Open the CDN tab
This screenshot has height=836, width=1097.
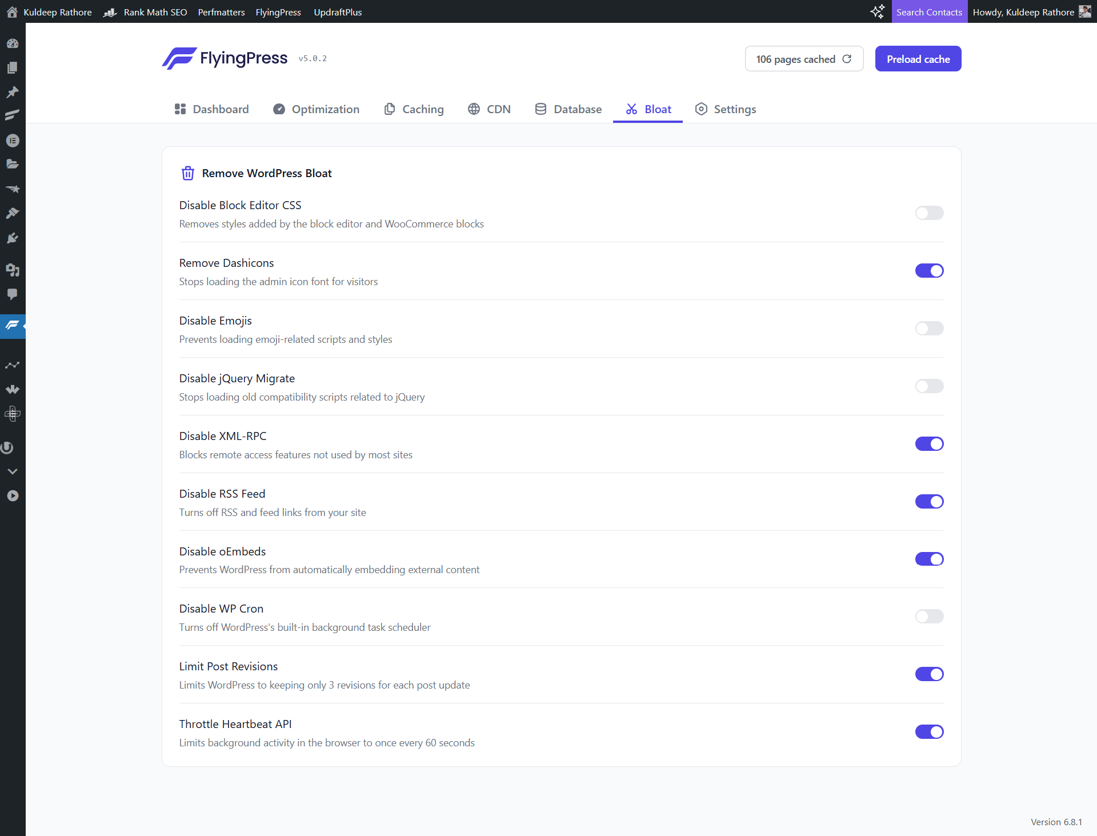(x=489, y=109)
